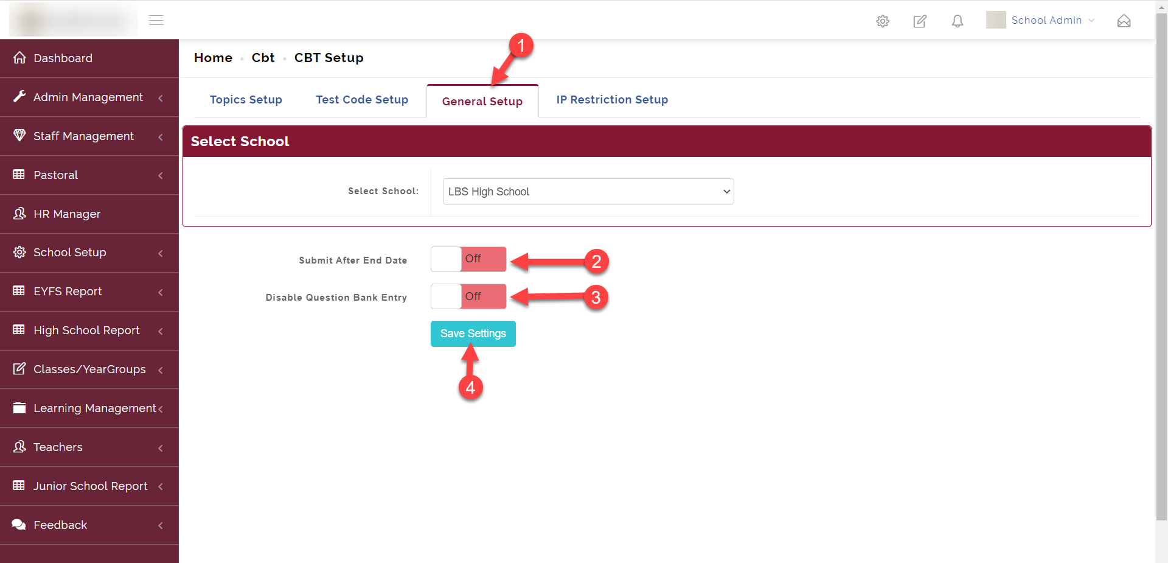Expand the Pastoral menu chevron
Viewport: 1168px width, 563px height.
click(161, 176)
